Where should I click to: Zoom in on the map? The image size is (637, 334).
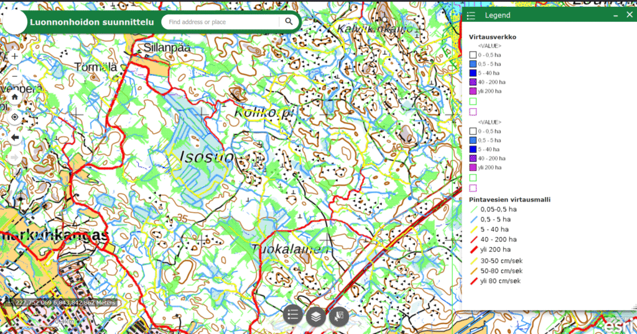pos(15,56)
